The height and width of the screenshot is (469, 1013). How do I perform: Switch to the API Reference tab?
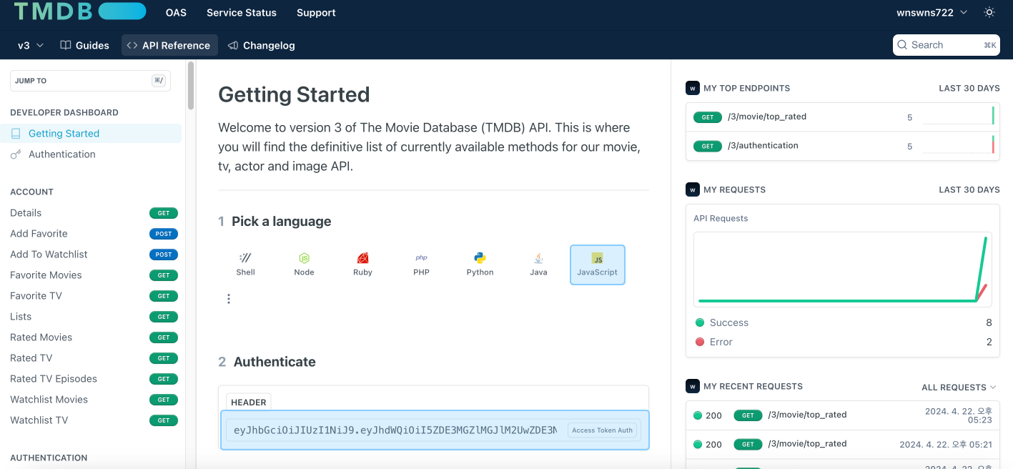pyautogui.click(x=169, y=45)
